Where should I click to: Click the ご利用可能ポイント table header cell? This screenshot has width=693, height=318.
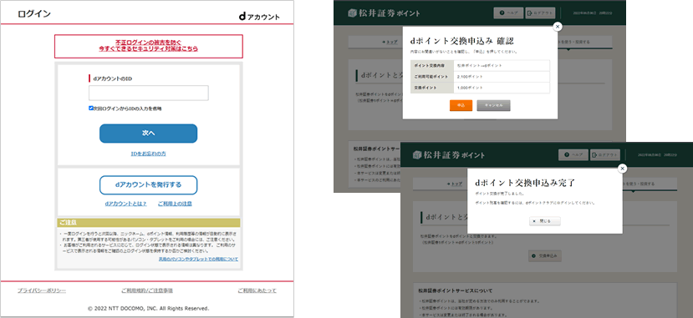pyautogui.click(x=432, y=77)
